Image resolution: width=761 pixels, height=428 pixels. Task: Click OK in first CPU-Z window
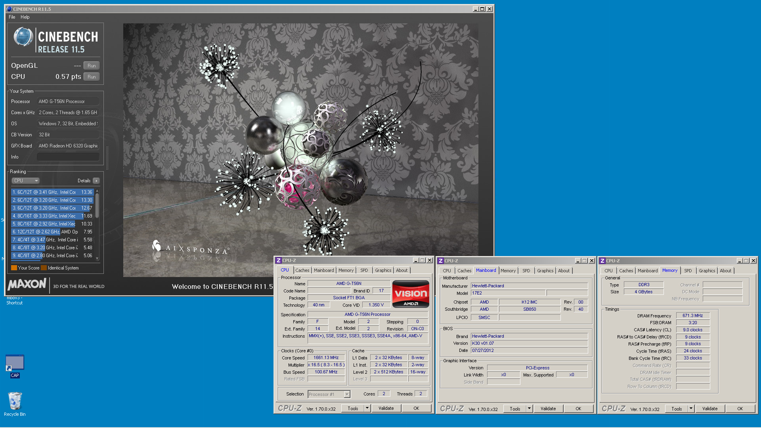tap(416, 408)
